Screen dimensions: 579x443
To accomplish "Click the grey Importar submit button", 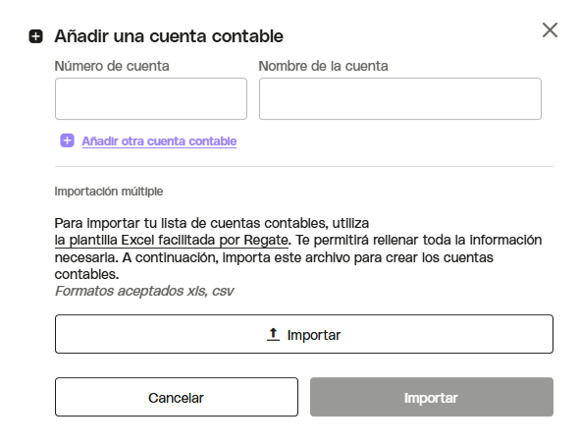I will [x=432, y=397].
